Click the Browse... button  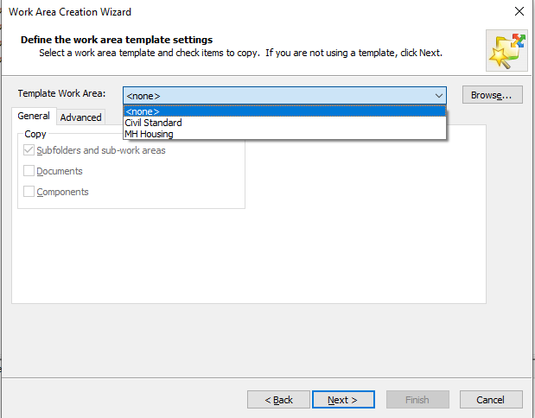tap(492, 95)
